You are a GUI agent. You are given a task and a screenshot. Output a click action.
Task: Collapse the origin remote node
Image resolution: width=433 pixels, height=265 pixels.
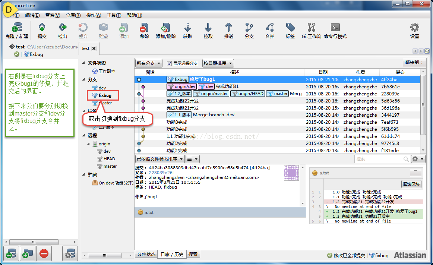pos(89,144)
